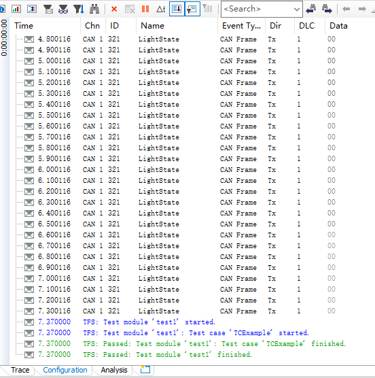Open the Search combo box dropdown arrow
This screenshot has height=378, width=375.
pos(297,10)
